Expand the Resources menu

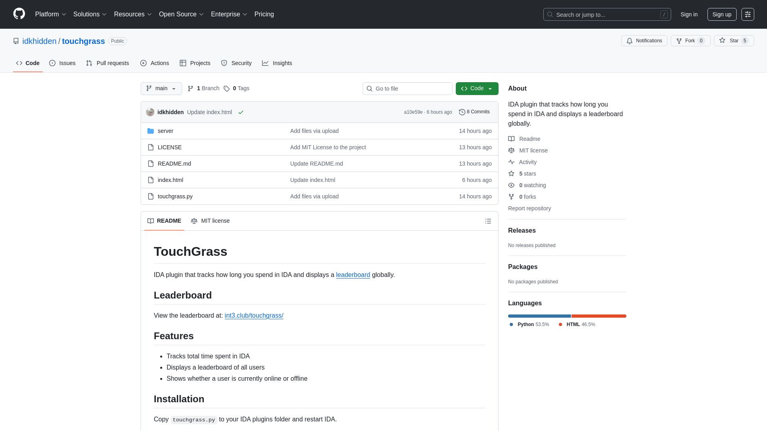(x=132, y=14)
